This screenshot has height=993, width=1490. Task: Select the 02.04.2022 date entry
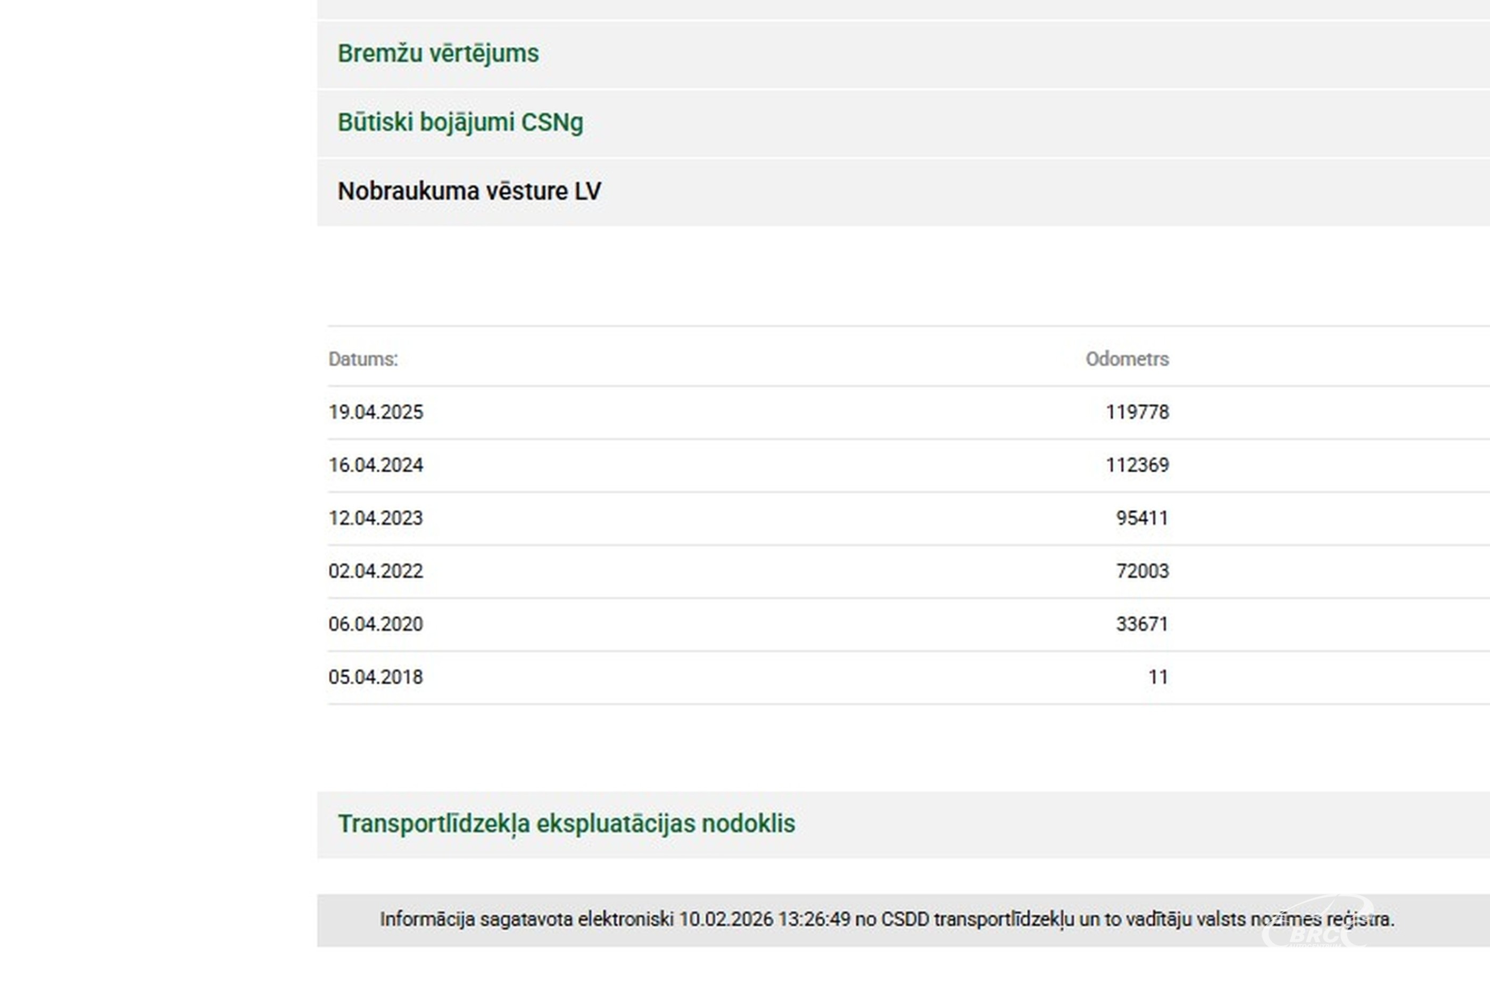click(376, 571)
